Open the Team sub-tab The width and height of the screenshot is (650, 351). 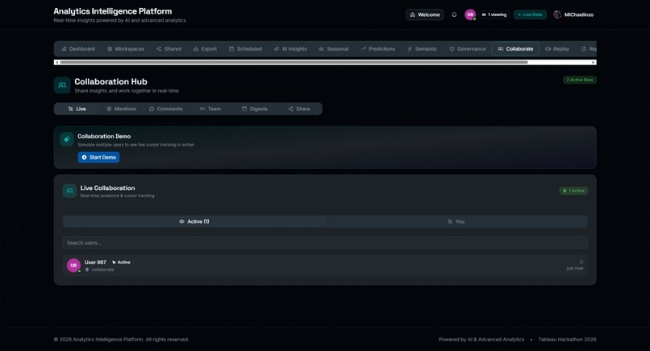pos(210,109)
